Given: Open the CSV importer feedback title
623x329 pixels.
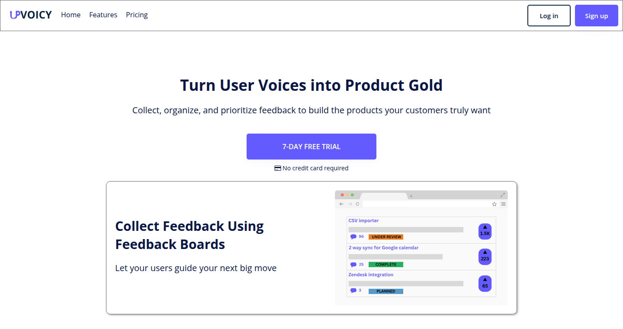Looking at the screenshot, I should 363,220.
